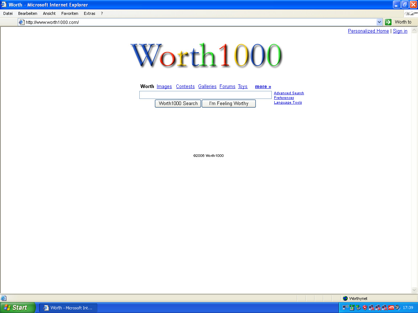Open the Favoriten menu
Viewport: 418px width, 313px height.
click(x=70, y=13)
